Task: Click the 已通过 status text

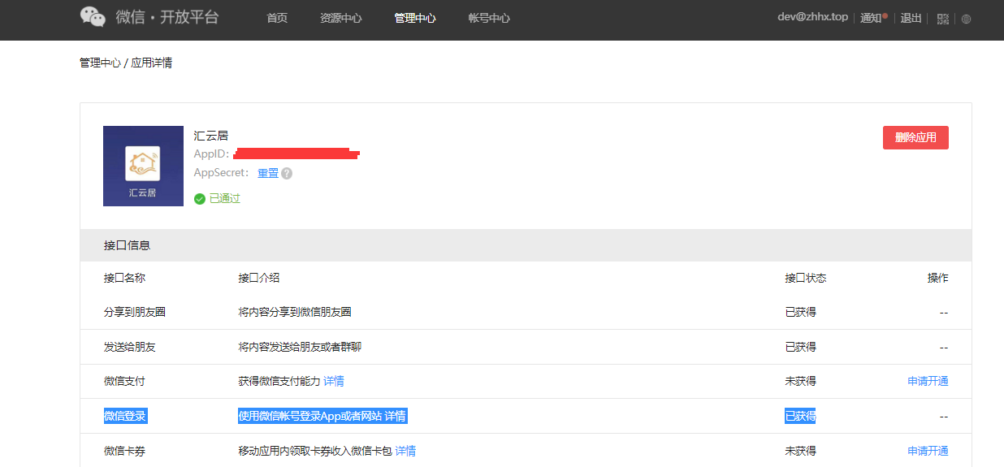Action: tap(225, 198)
